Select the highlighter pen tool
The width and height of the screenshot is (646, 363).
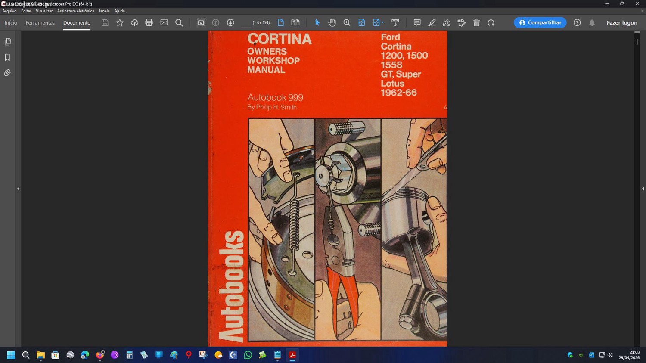[x=432, y=22]
